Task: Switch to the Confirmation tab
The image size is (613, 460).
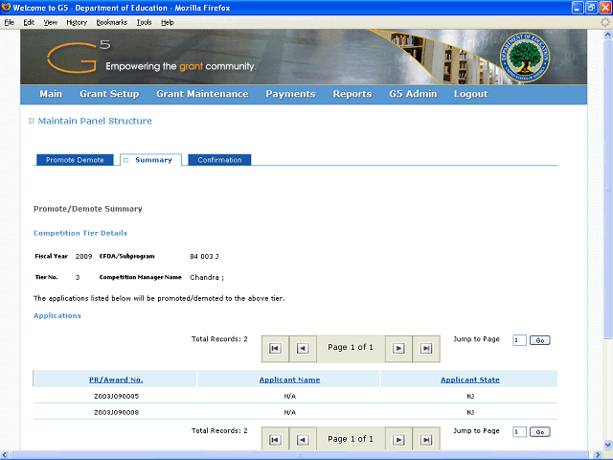Action: (219, 160)
